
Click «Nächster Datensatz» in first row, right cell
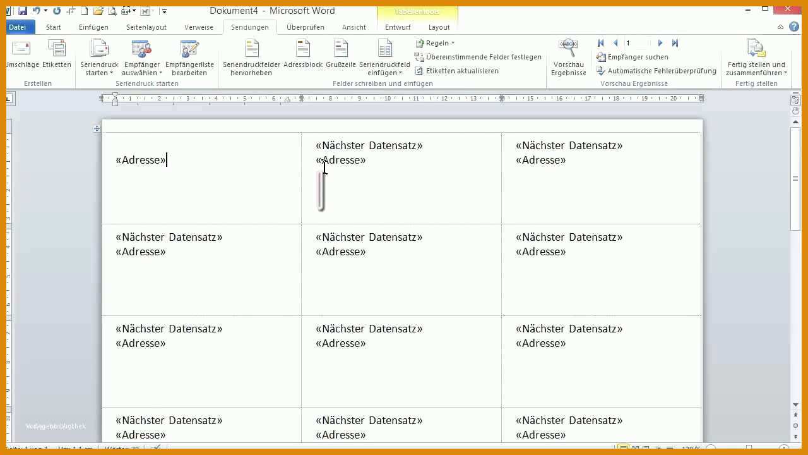(569, 145)
